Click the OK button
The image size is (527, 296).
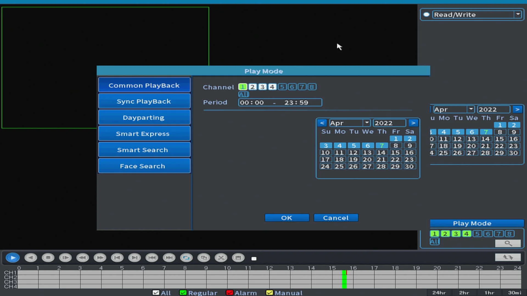(287, 218)
